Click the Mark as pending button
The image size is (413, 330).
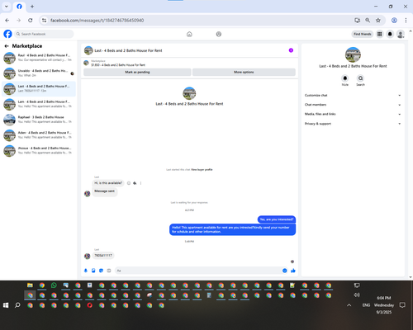(137, 72)
